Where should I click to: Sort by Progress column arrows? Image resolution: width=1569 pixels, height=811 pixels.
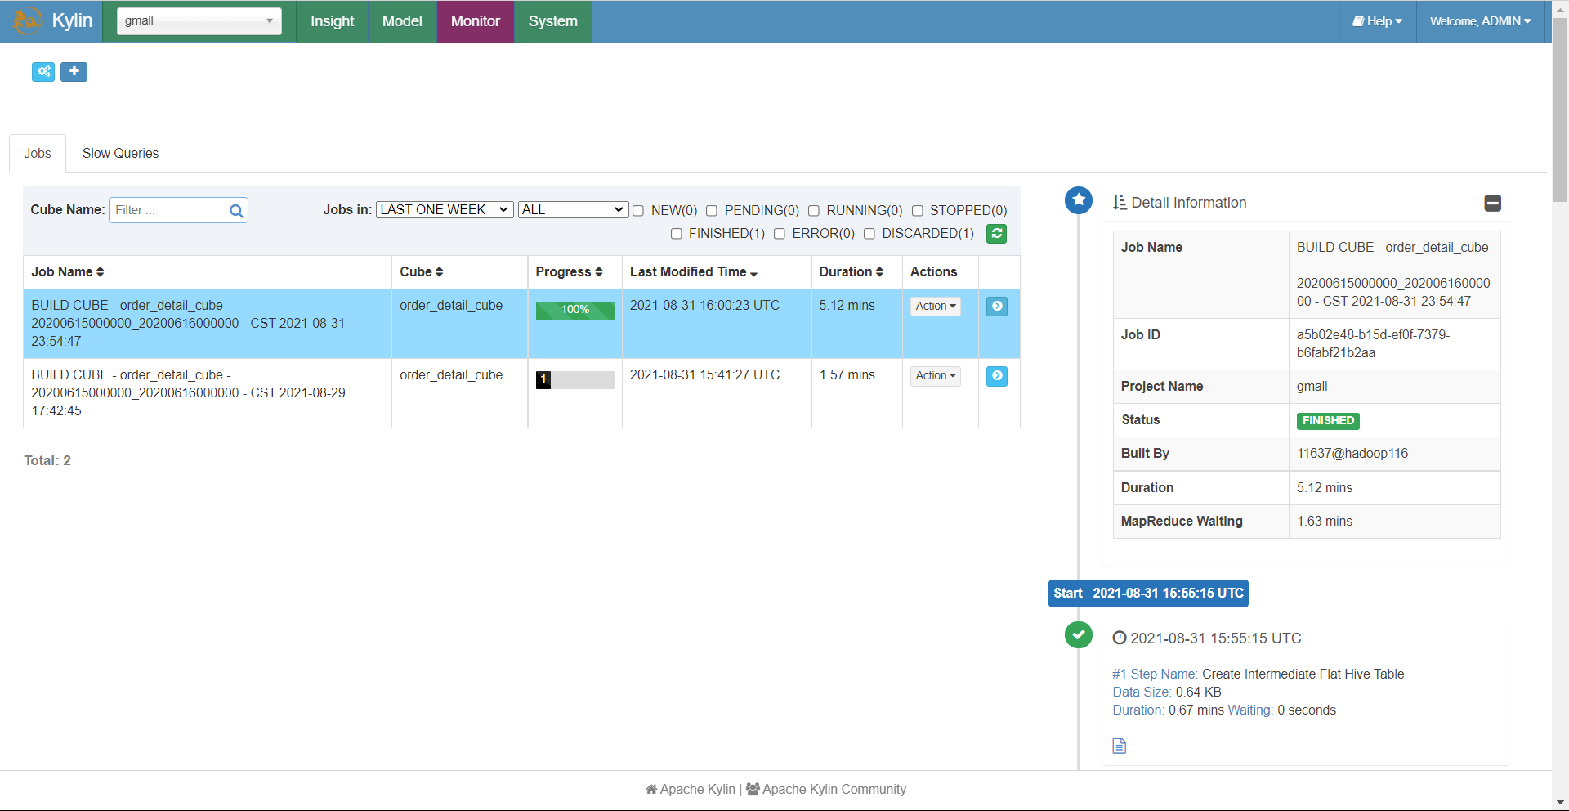[x=598, y=272]
